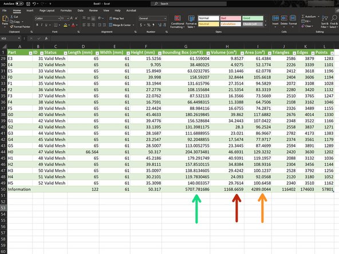This screenshot has height=254, width=339.
Task: Select cell containing 5707.781686
Action: (186, 189)
